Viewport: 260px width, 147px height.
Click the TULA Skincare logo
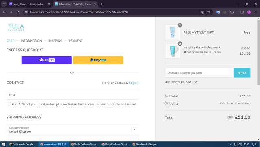pos(16,27)
